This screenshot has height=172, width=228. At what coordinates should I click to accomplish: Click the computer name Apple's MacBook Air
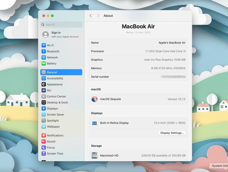tap(172, 43)
